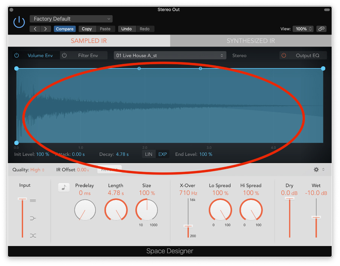Open the Factory Default preset menu

(x=71, y=19)
